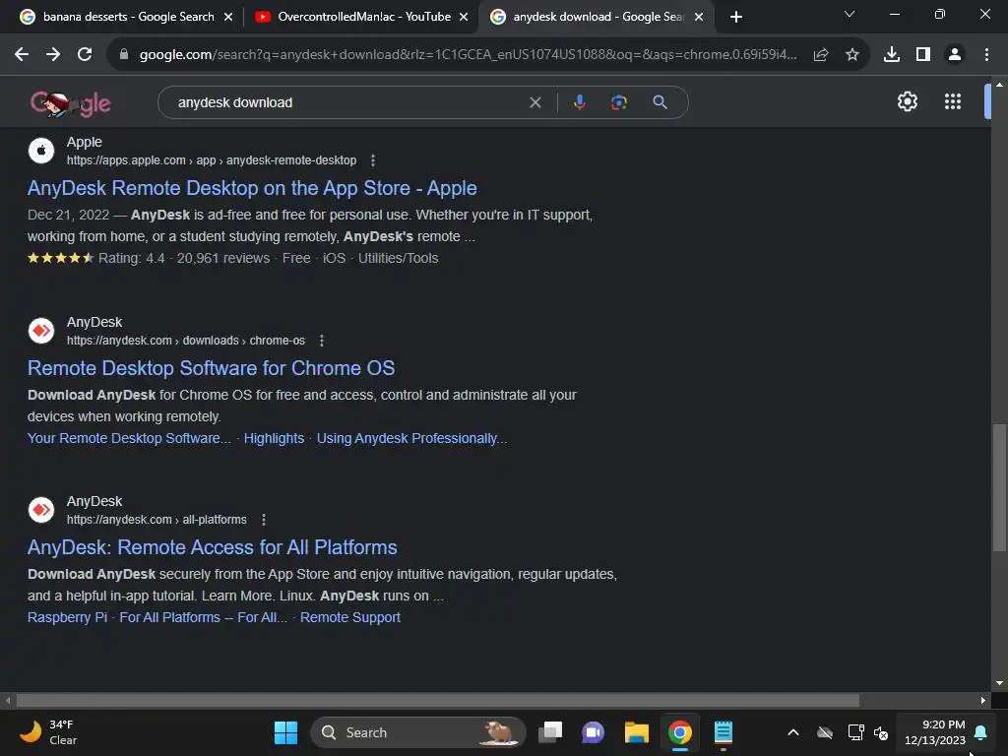Click the scroll right arrow
This screenshot has width=1008, height=756.
tap(983, 700)
